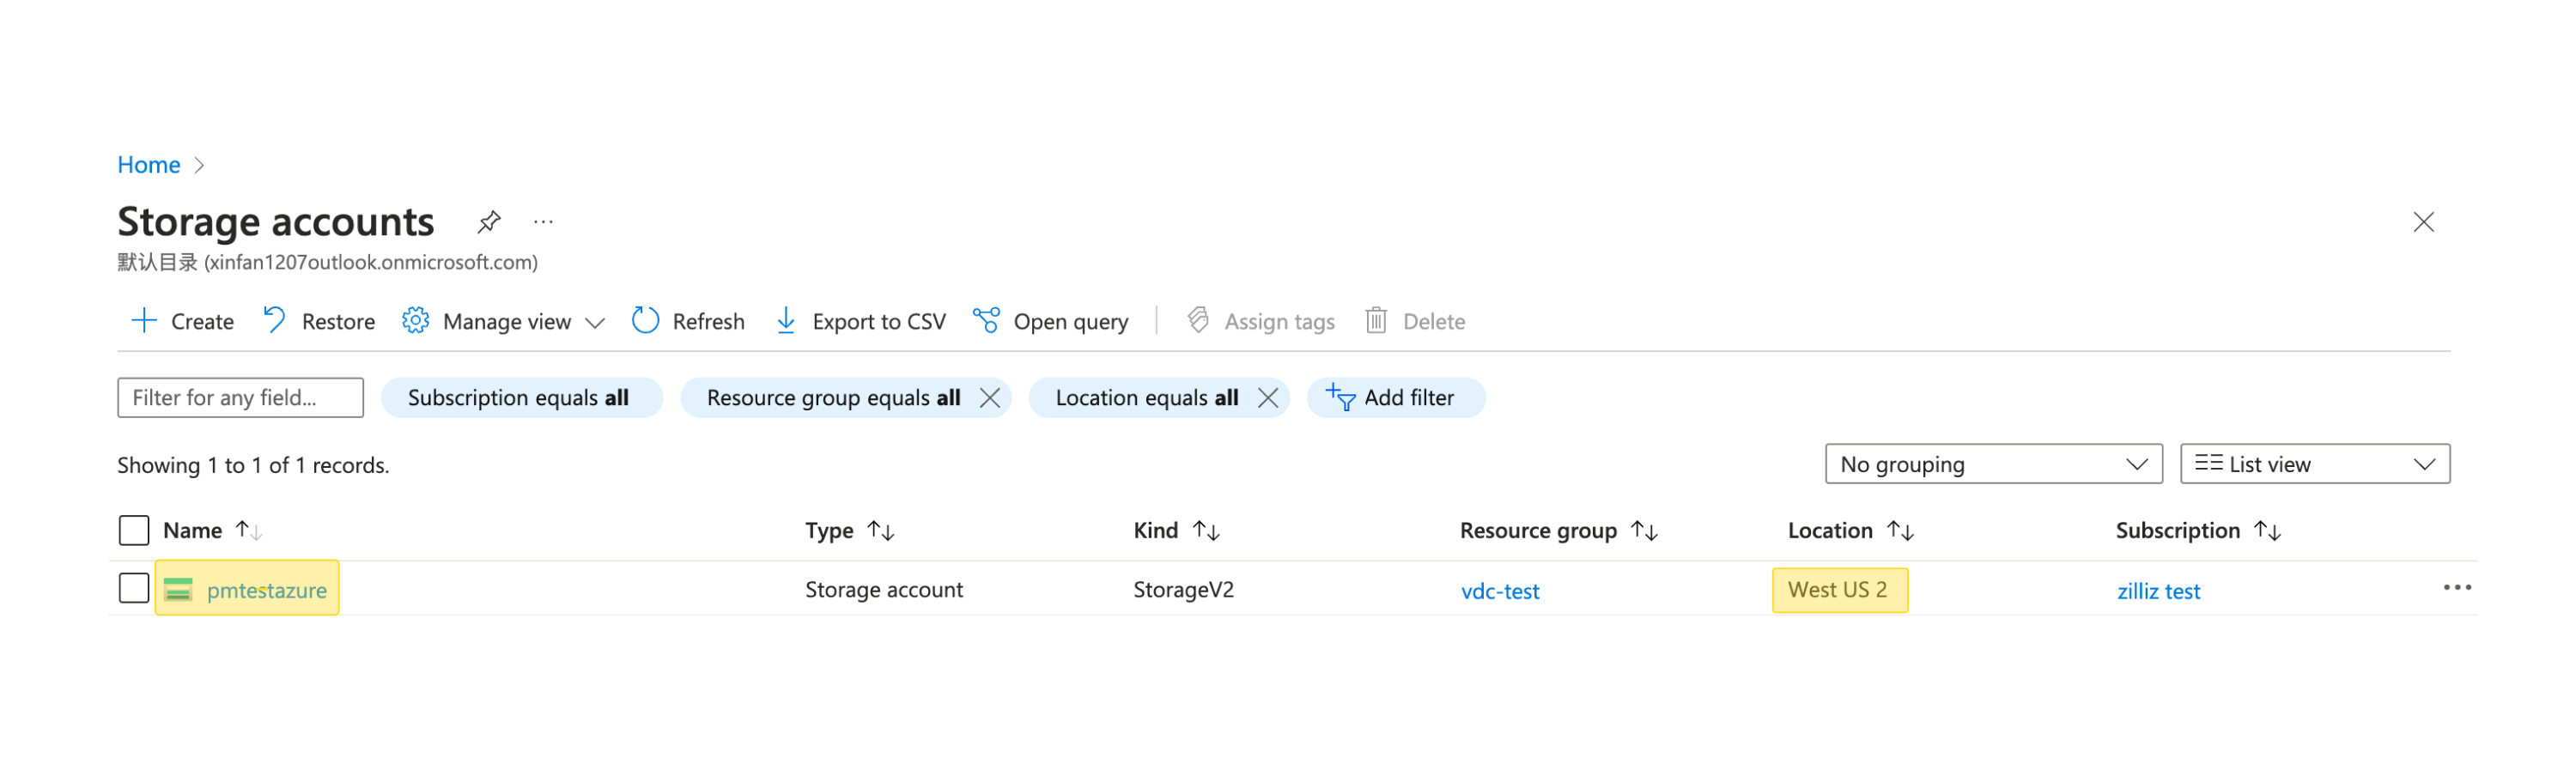The width and height of the screenshot is (2576, 770).
Task: Click the pmtestazure storage account icon
Action: [178, 589]
